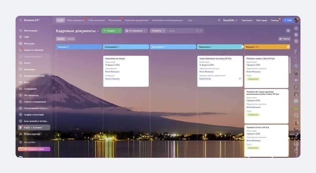Expand the Еще menu
The height and width of the screenshot is (173, 316).
tap(191, 20)
